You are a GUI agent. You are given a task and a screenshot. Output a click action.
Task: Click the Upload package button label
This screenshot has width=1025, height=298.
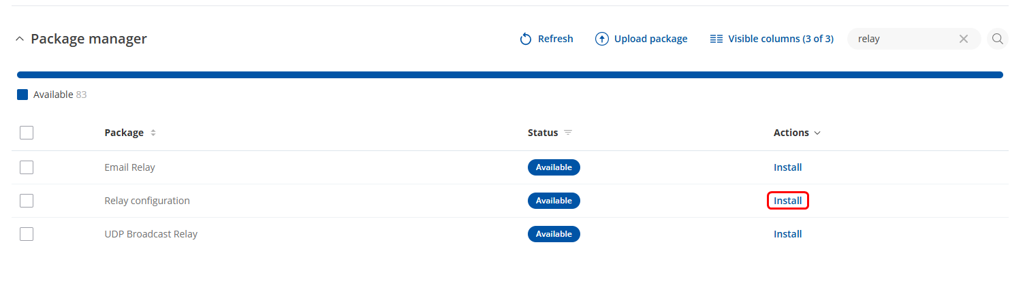pyautogui.click(x=650, y=39)
